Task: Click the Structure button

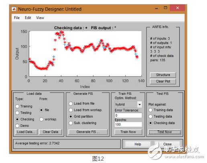Action: tap(163, 75)
